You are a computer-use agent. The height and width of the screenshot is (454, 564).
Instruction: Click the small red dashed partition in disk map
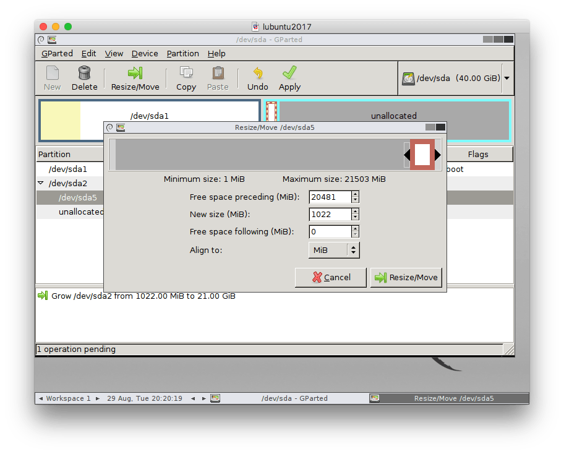(x=271, y=111)
